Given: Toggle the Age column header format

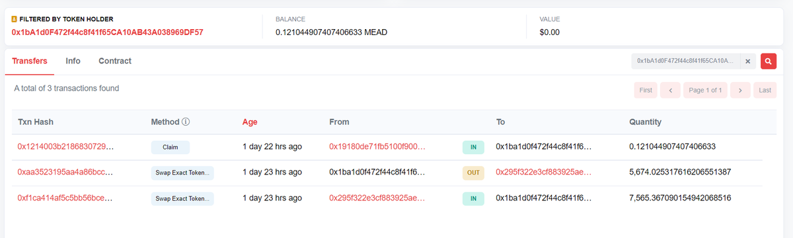Looking at the screenshot, I should click(250, 122).
